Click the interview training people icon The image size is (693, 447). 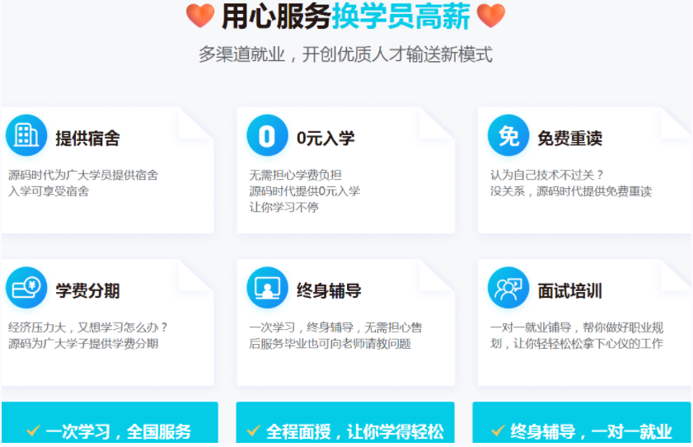tap(508, 288)
